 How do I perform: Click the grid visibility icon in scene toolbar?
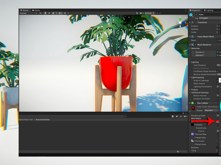point(65,13)
